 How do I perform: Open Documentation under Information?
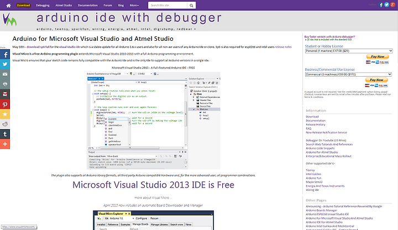(316, 121)
